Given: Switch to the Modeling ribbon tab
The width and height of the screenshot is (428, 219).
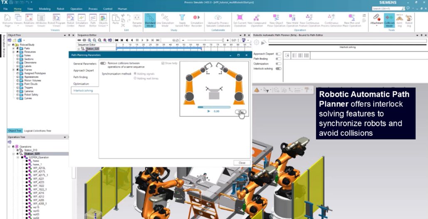Looking at the screenshot, I should tap(45, 9).
